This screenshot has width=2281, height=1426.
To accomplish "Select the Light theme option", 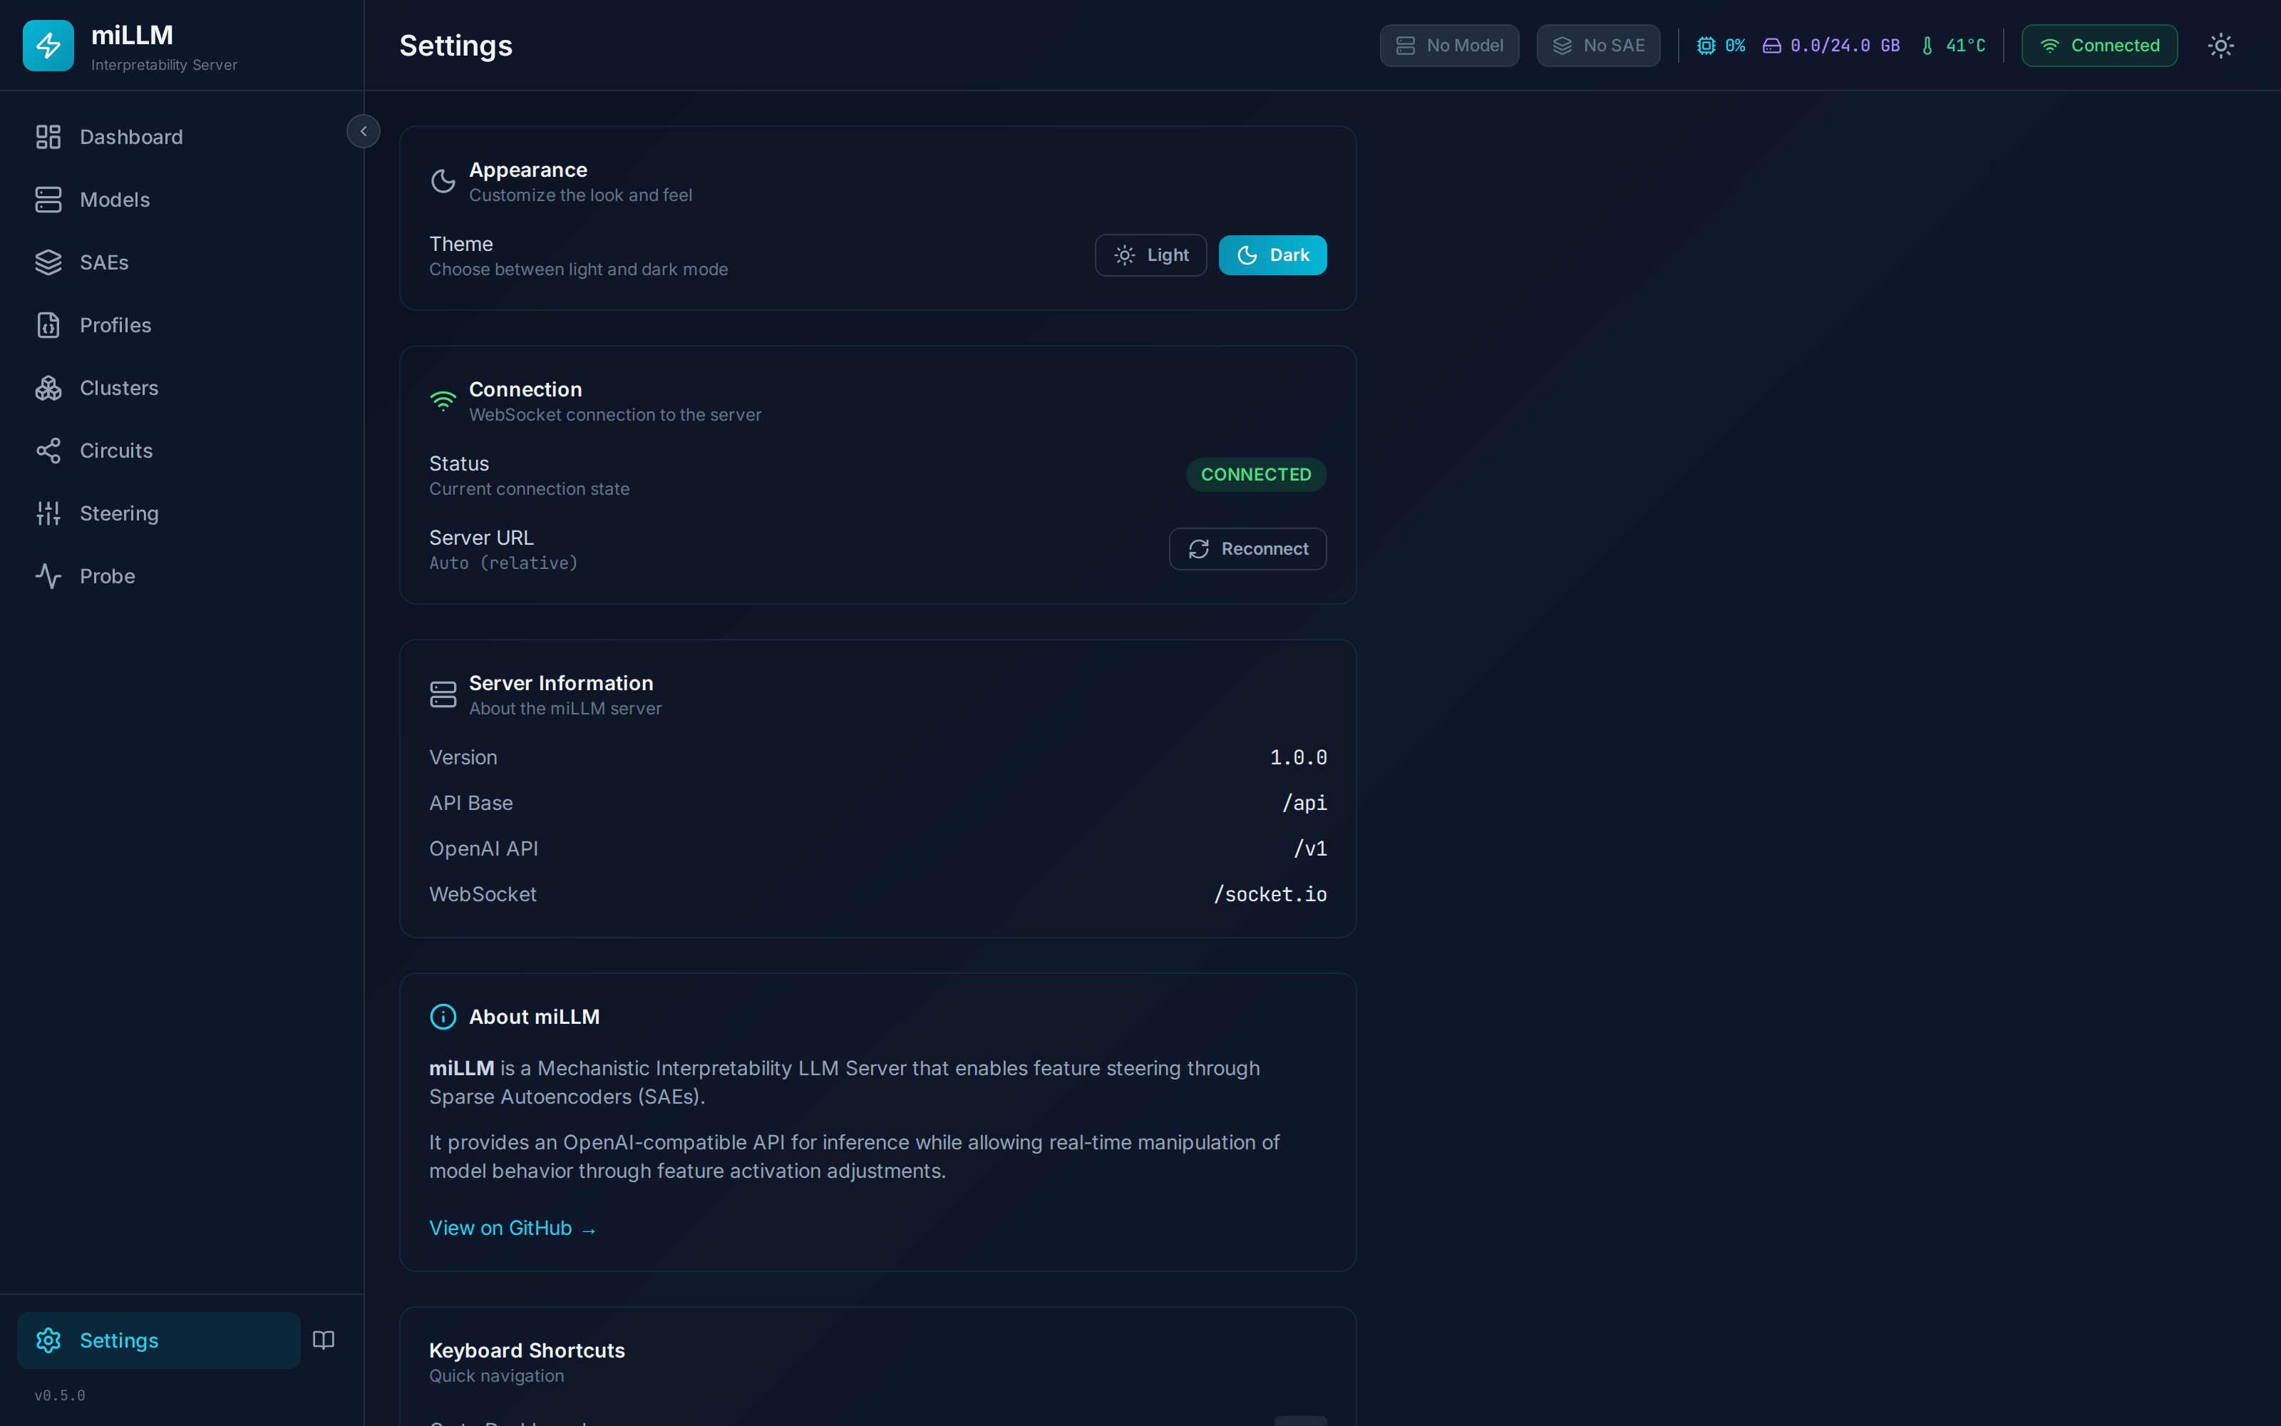I will pyautogui.click(x=1151, y=255).
